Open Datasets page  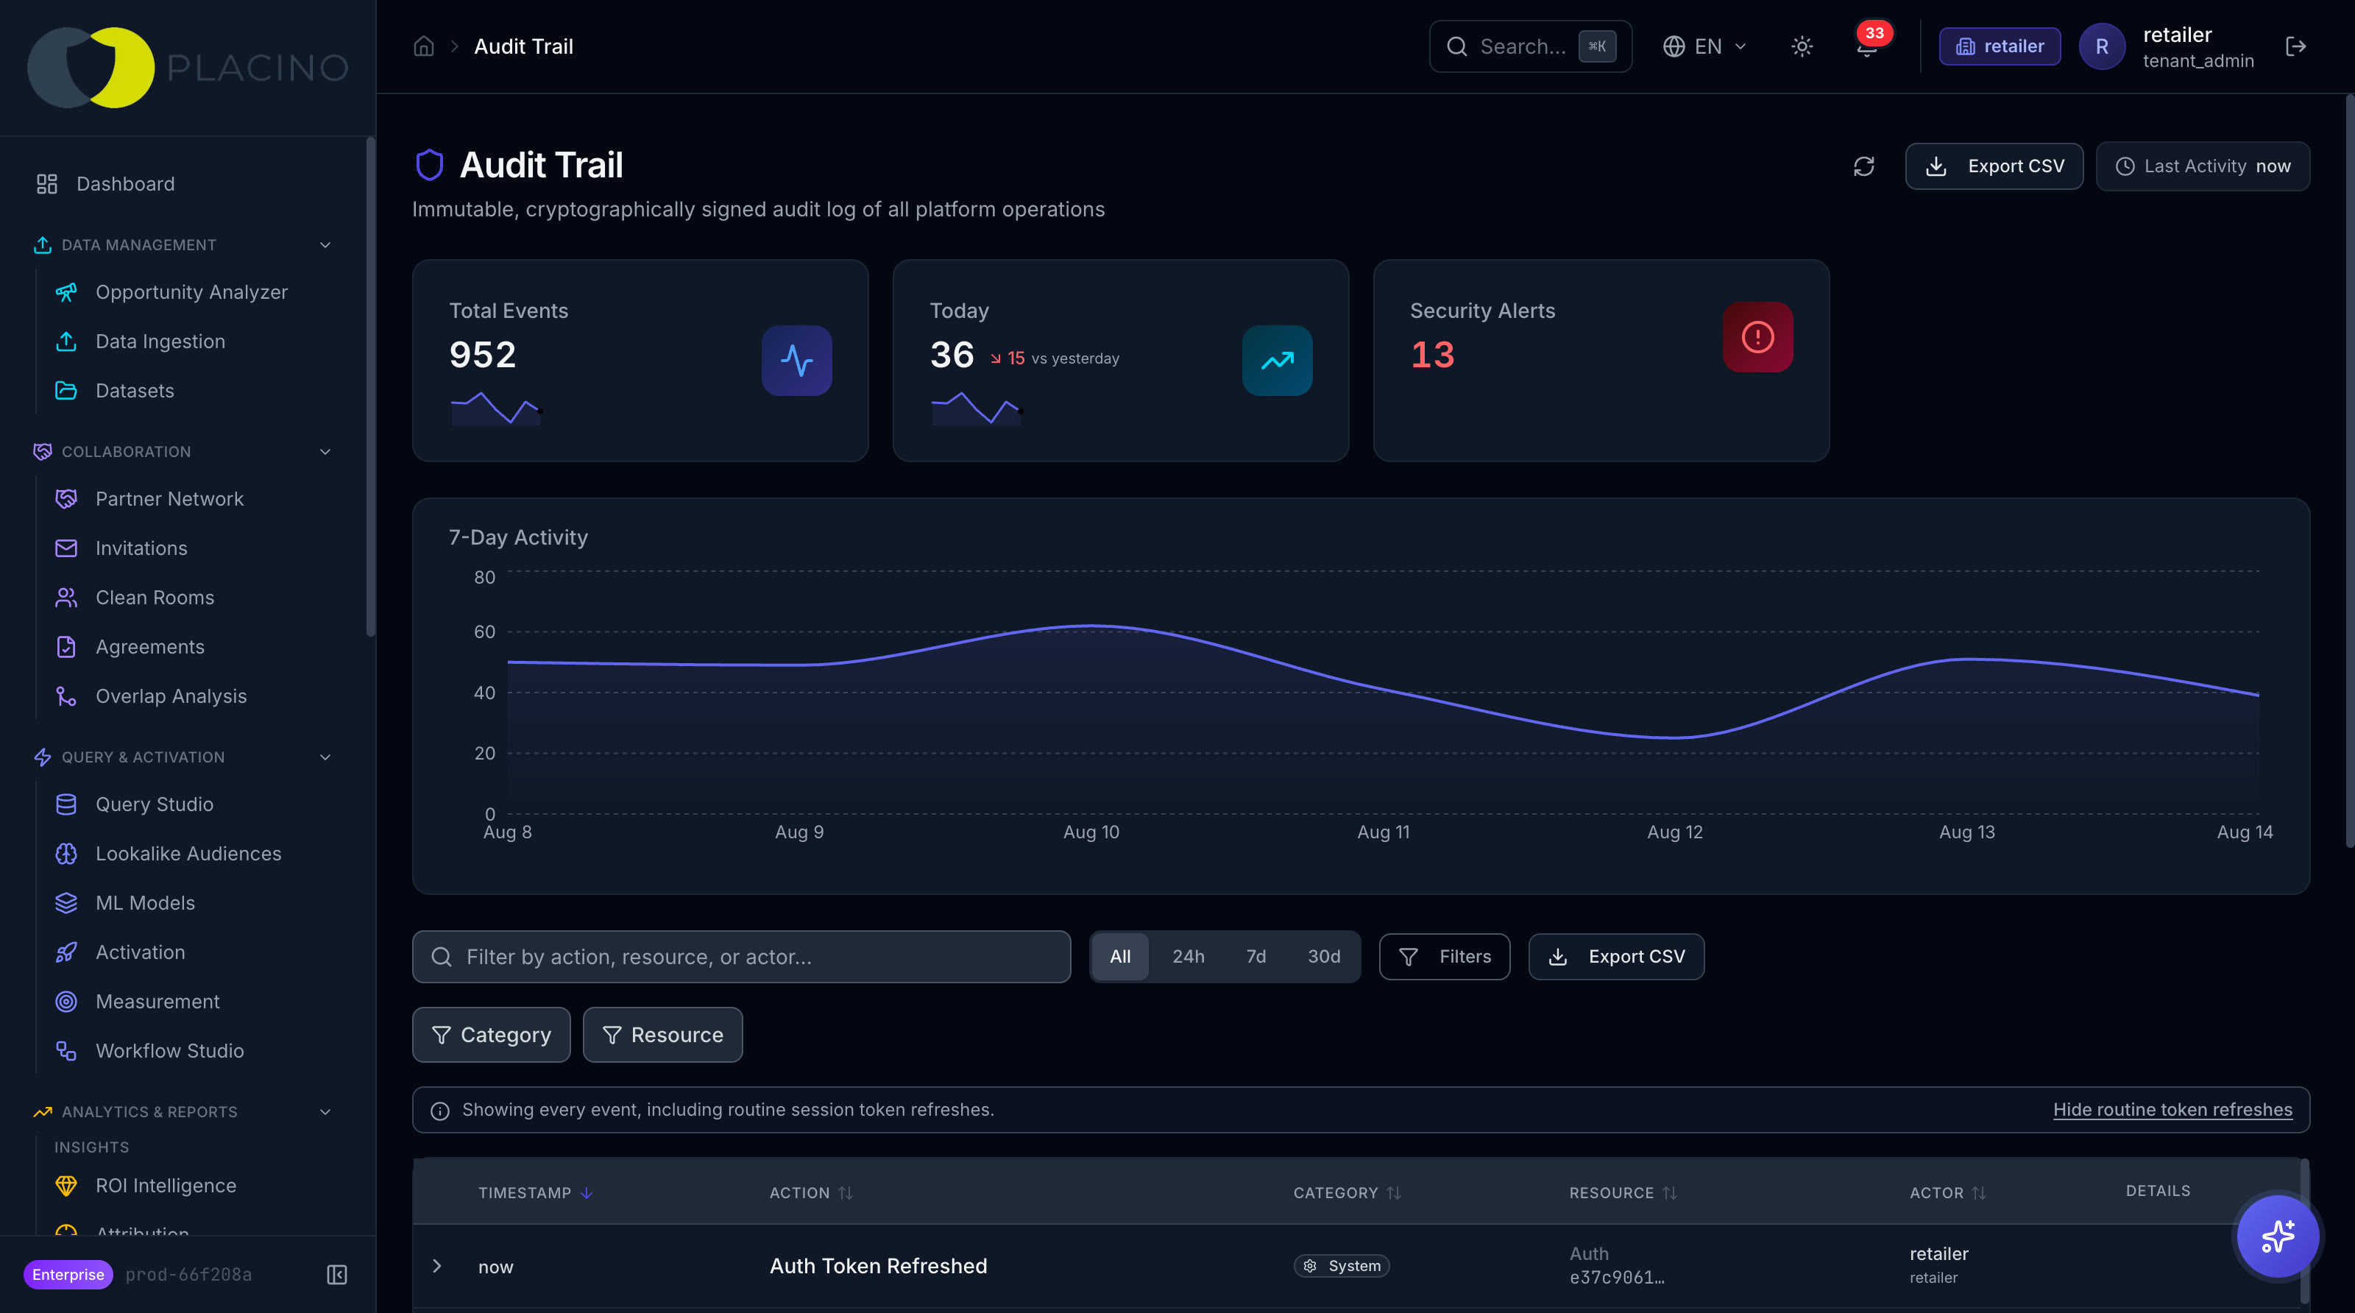coord(135,390)
